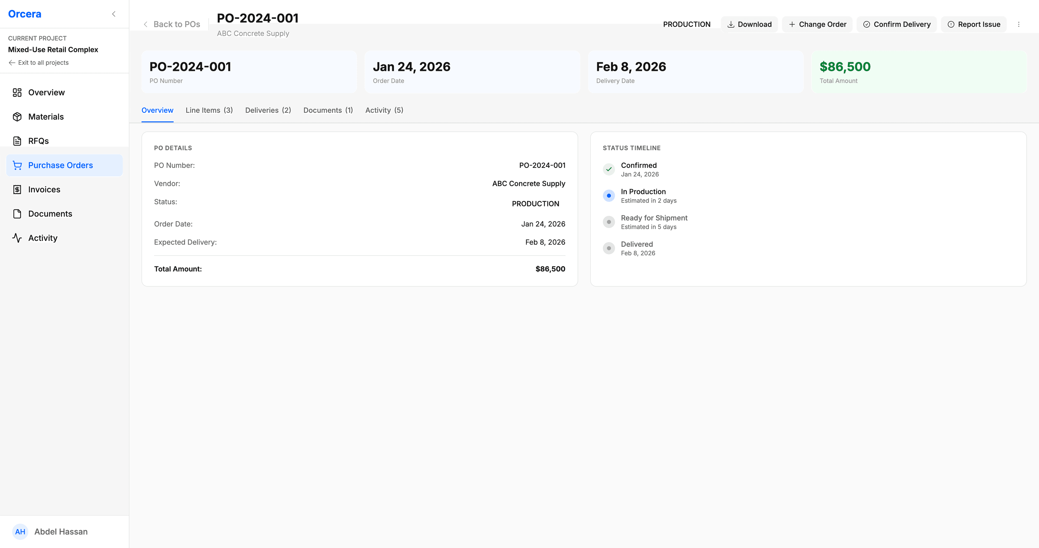Click the download arrow icon on Download button

(731, 24)
